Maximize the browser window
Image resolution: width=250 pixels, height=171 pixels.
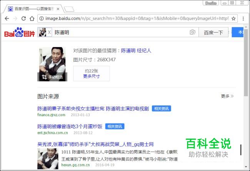point(232,3)
